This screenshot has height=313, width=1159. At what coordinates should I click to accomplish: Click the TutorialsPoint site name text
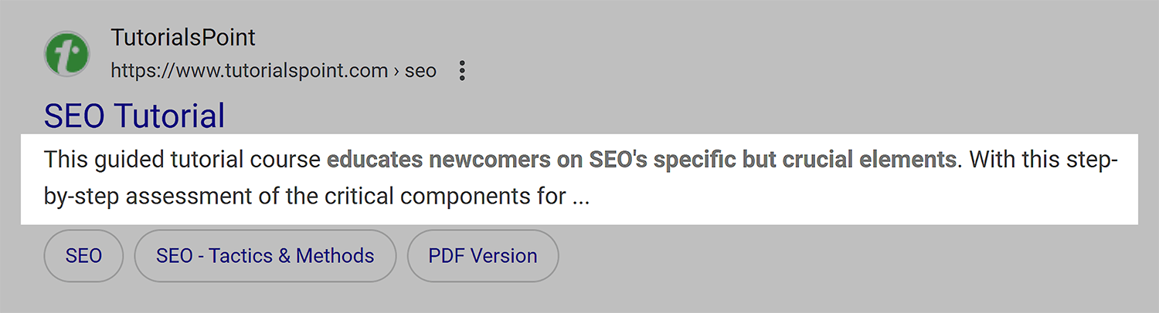click(183, 37)
